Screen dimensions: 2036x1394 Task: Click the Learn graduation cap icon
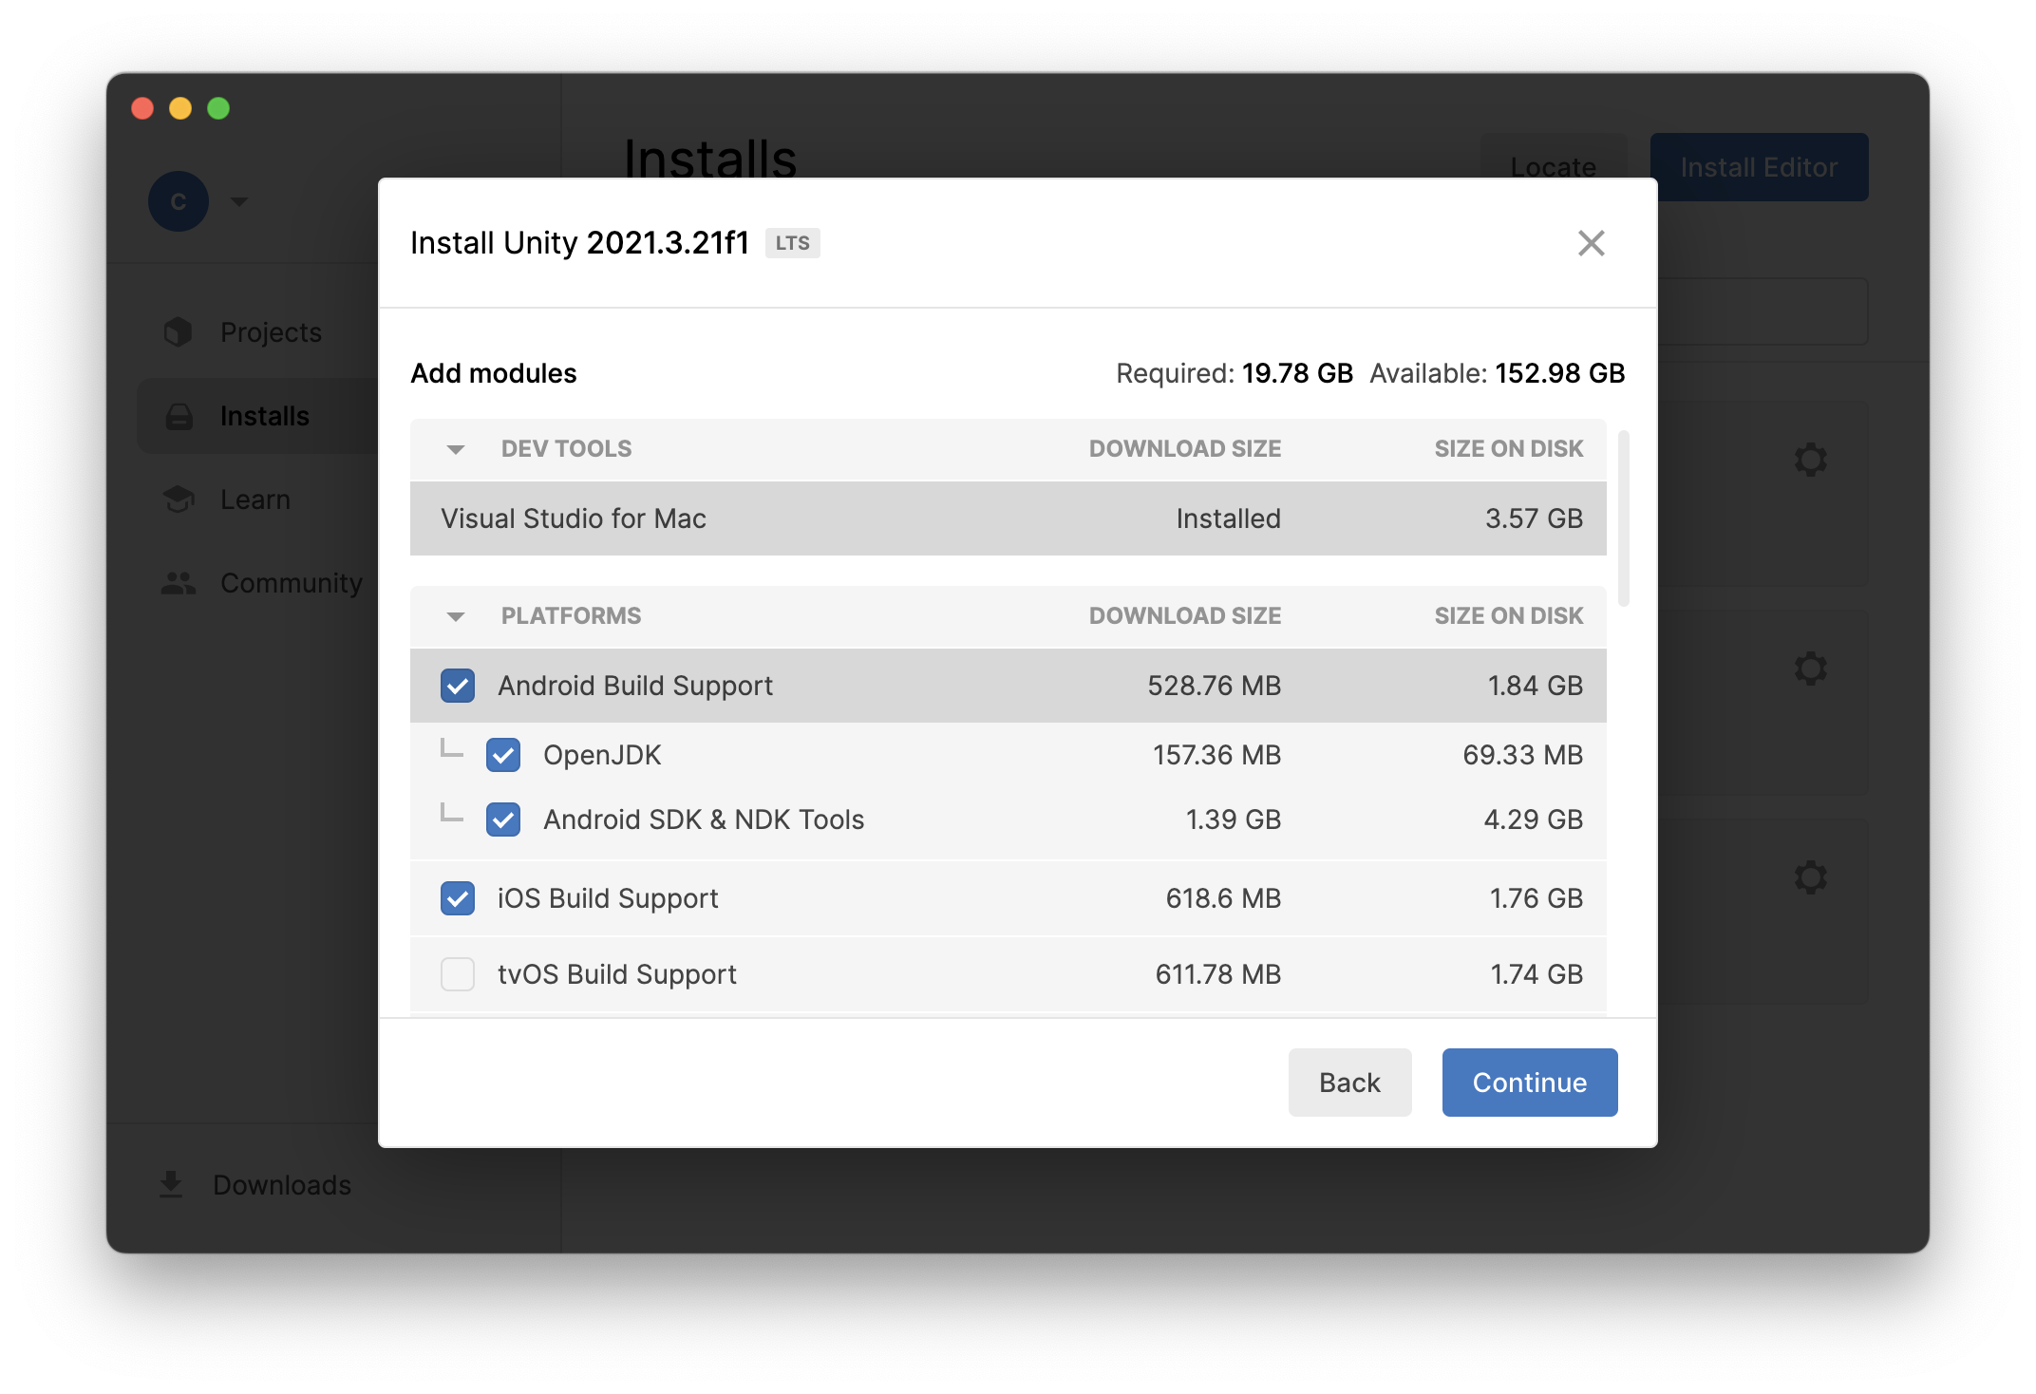coord(179,499)
